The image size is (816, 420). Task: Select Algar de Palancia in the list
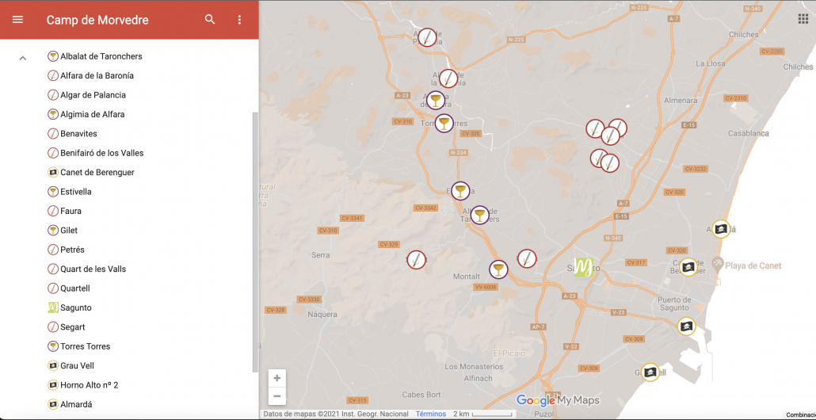(93, 95)
